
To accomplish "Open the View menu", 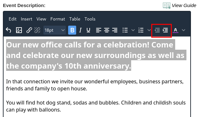I will click(41, 19).
